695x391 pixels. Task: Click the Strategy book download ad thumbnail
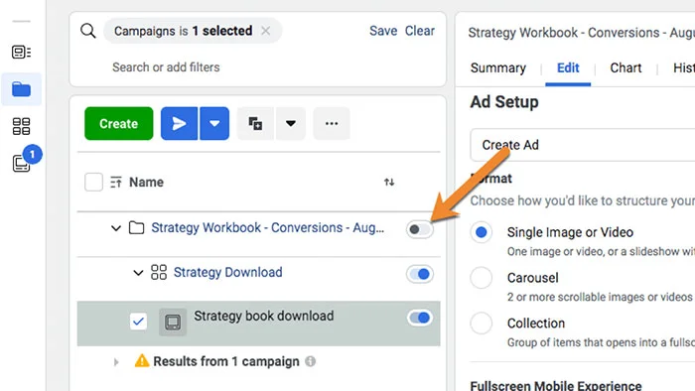[173, 322]
